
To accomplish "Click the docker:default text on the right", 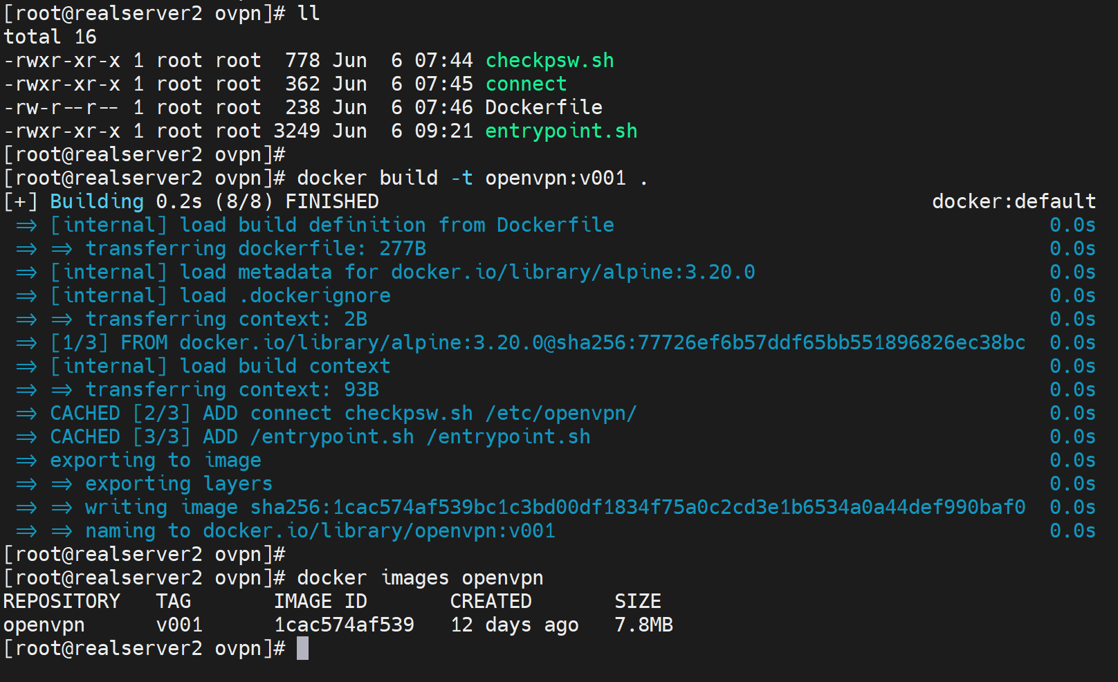I will pos(1014,202).
